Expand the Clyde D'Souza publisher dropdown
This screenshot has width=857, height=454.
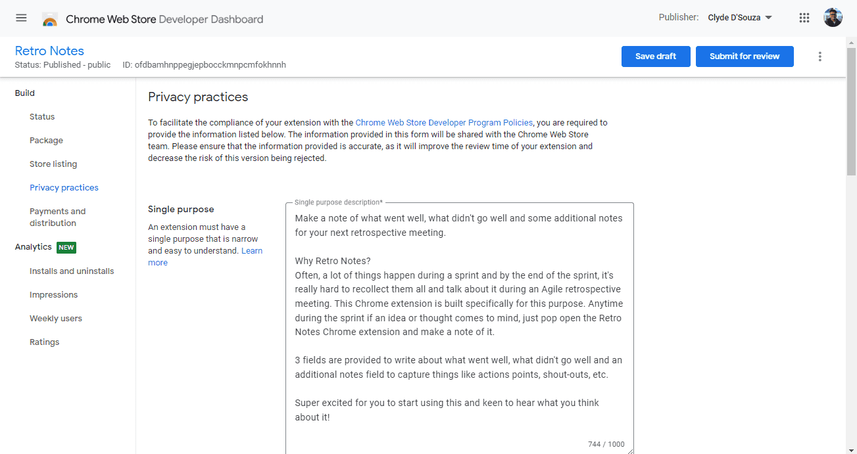click(740, 18)
